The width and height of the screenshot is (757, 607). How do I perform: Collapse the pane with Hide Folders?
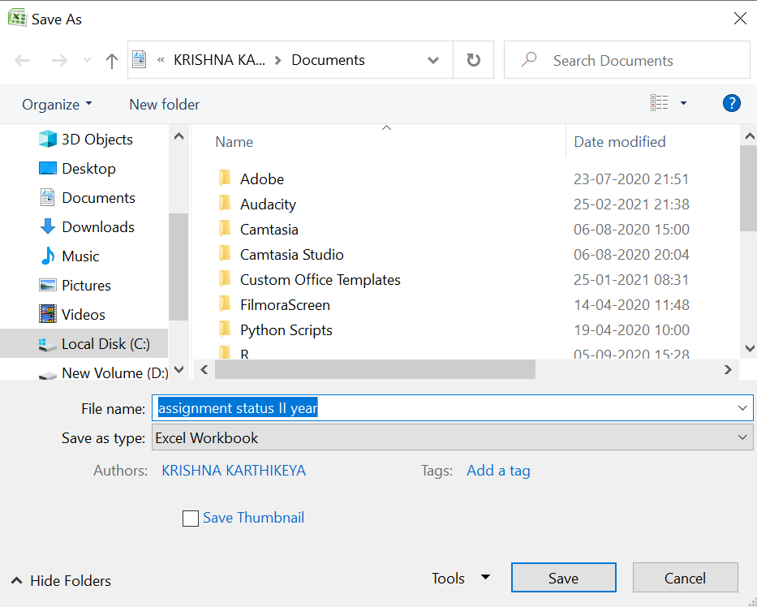coord(62,581)
